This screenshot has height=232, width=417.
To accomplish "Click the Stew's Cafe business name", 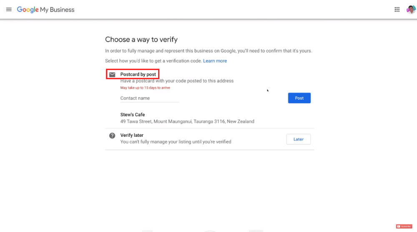I will point(133,115).
